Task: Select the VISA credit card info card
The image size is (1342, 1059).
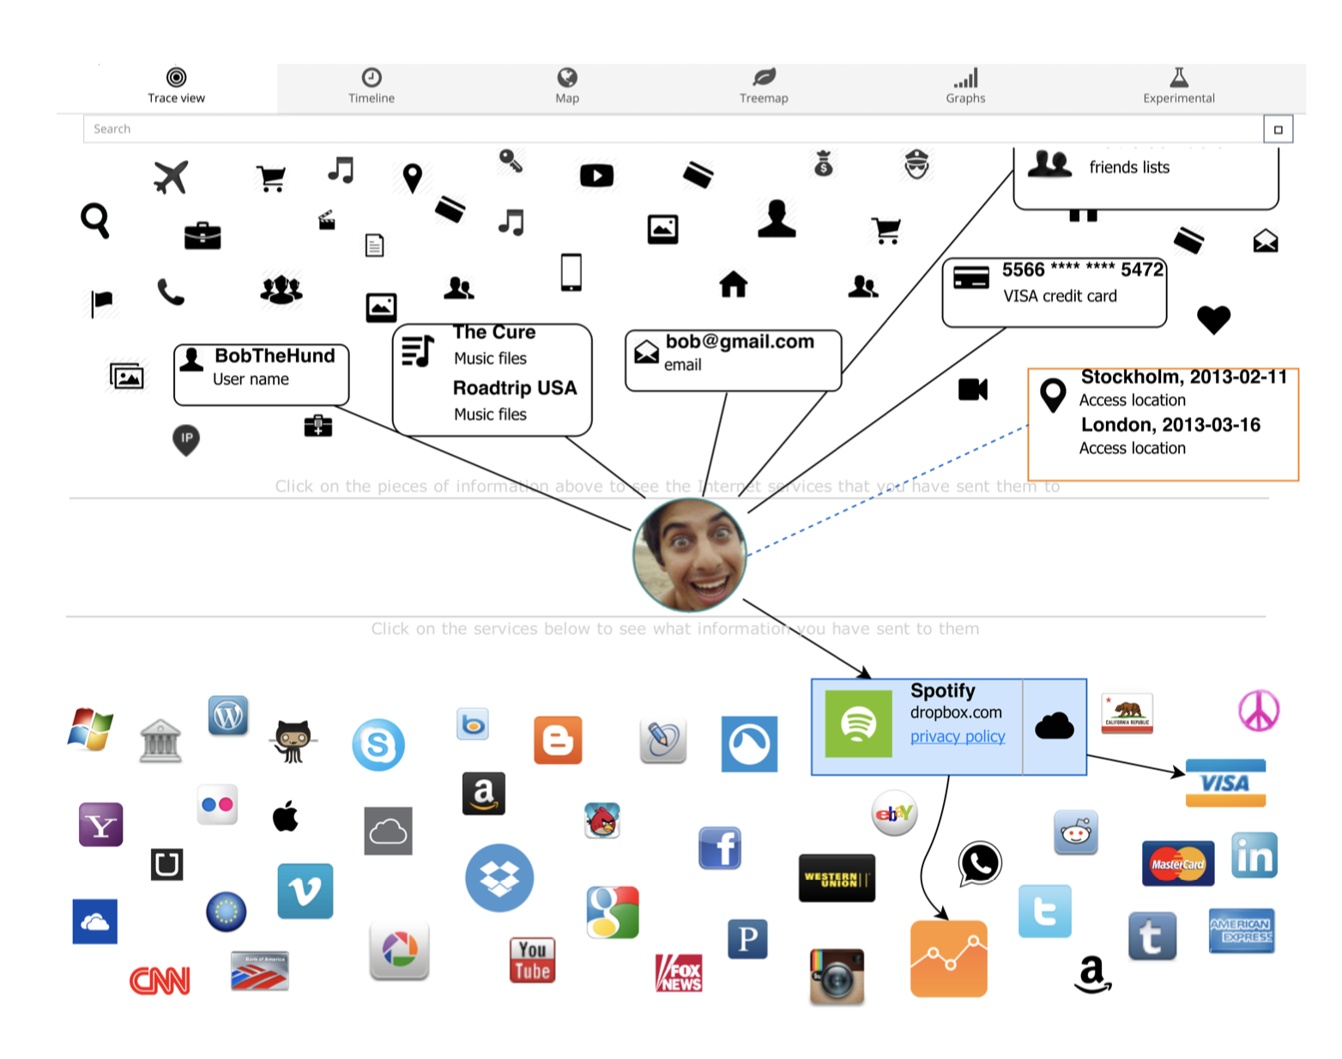Action: [x=1055, y=292]
